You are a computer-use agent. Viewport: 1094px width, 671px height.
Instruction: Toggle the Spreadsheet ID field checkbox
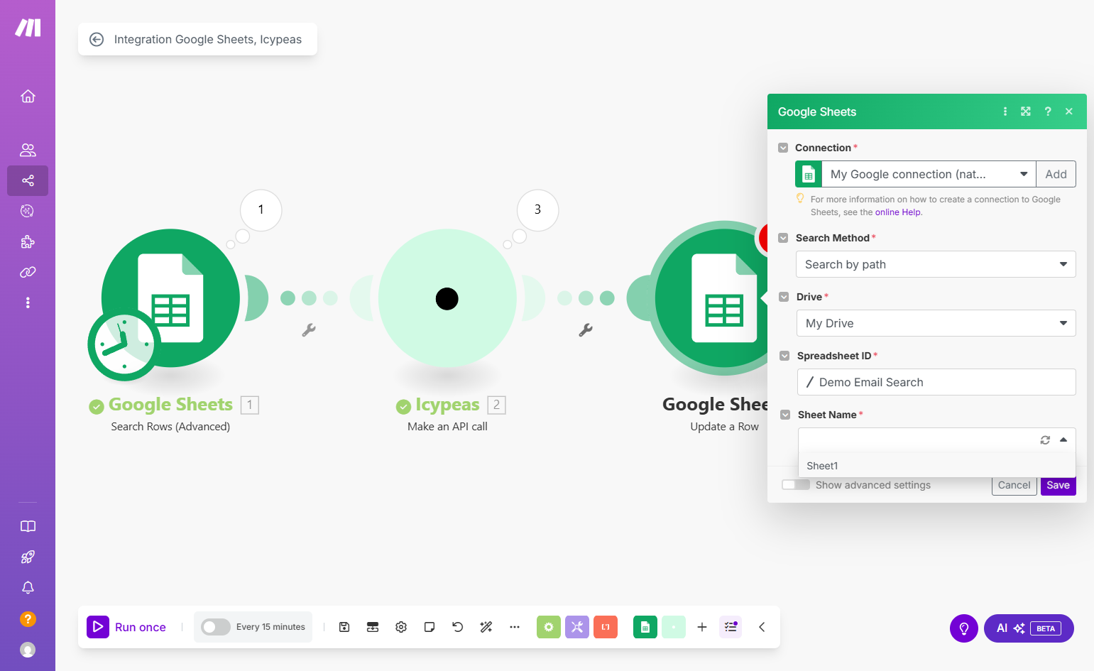click(x=784, y=356)
